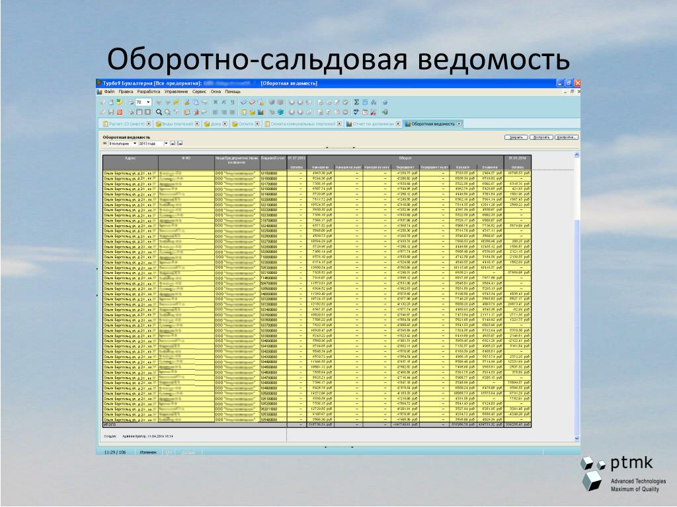Open the 2013 года year dropdown

click(166, 143)
